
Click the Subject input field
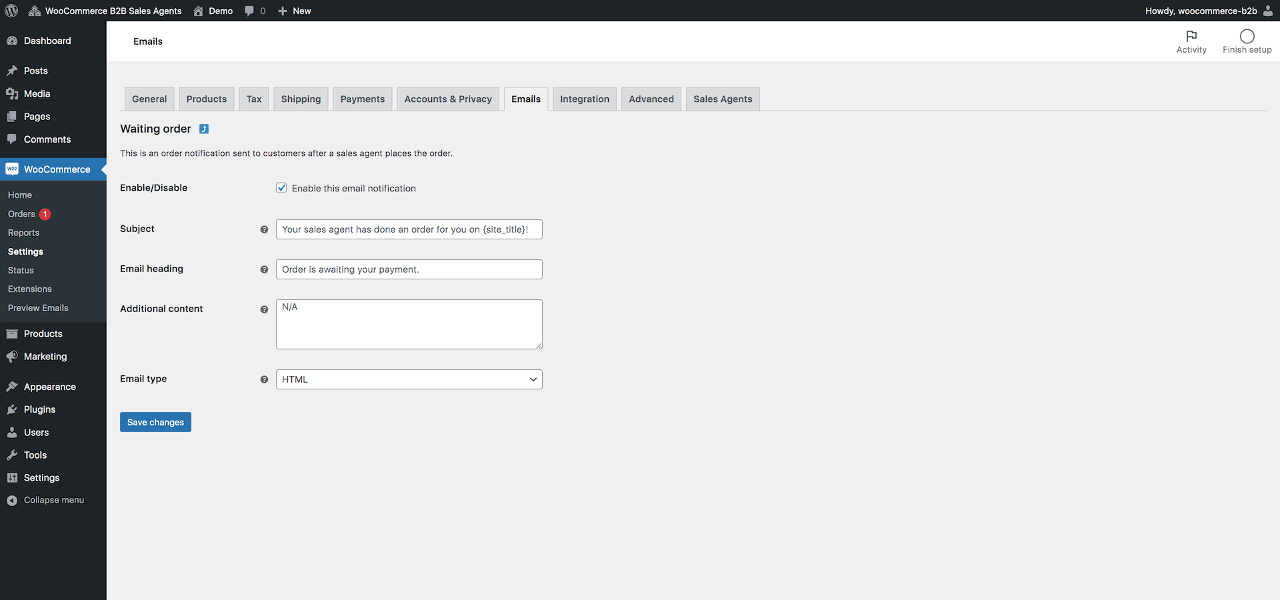click(409, 229)
